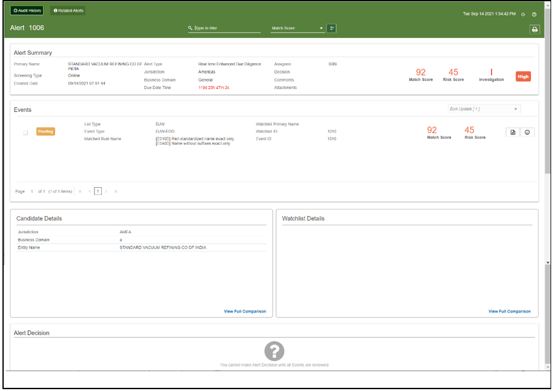
Task: Click the Created Date value 09/14/2021
Action: (87, 83)
